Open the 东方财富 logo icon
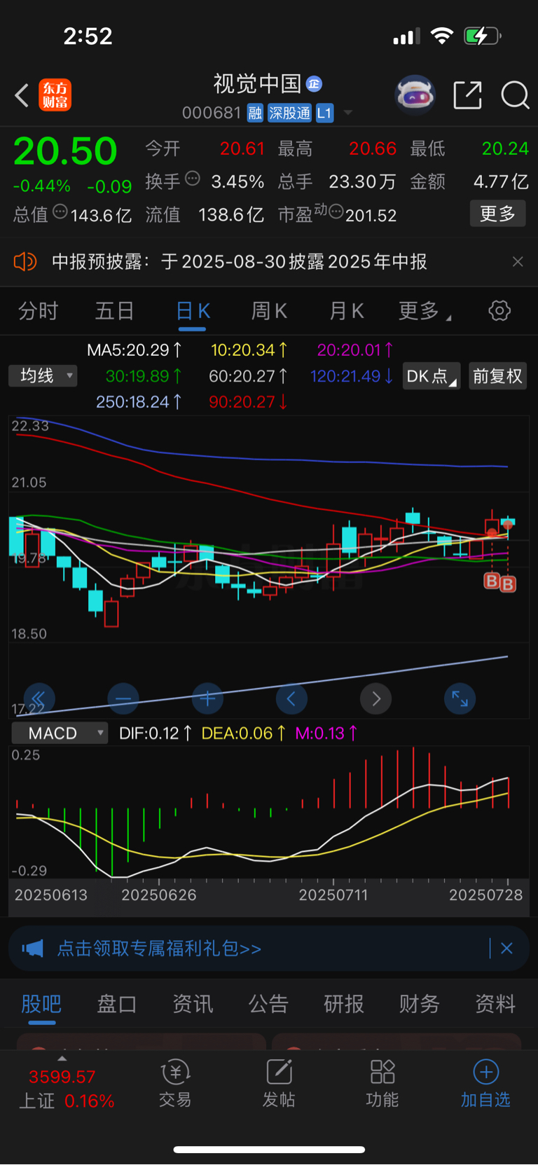This screenshot has width=538, height=1165. [x=55, y=95]
